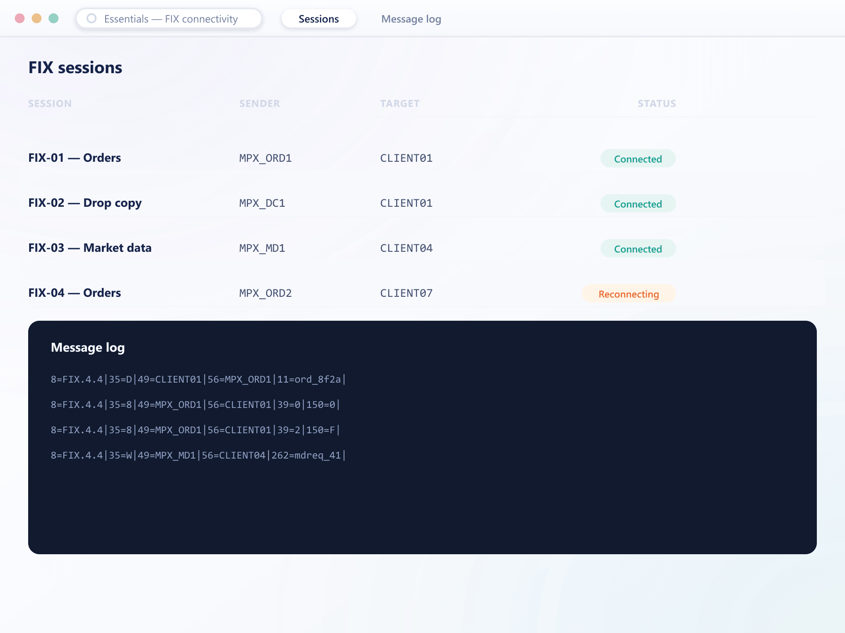Image resolution: width=845 pixels, height=633 pixels.
Task: Select the FIX-02 — Drop copy session
Action: pos(85,203)
